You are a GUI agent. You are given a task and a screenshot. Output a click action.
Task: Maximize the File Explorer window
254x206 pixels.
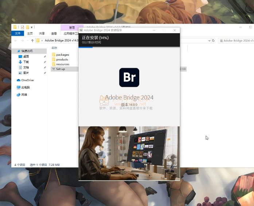pyautogui.click(x=251, y=27)
